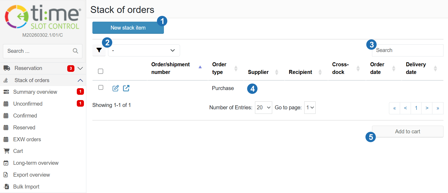This screenshot has width=448, height=193.
Task: Click the Bulk Import icon
Action: (x=6, y=187)
